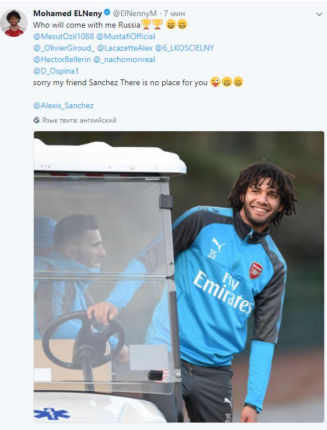Click the tweet language label text
The image size is (327, 430).
[79, 120]
